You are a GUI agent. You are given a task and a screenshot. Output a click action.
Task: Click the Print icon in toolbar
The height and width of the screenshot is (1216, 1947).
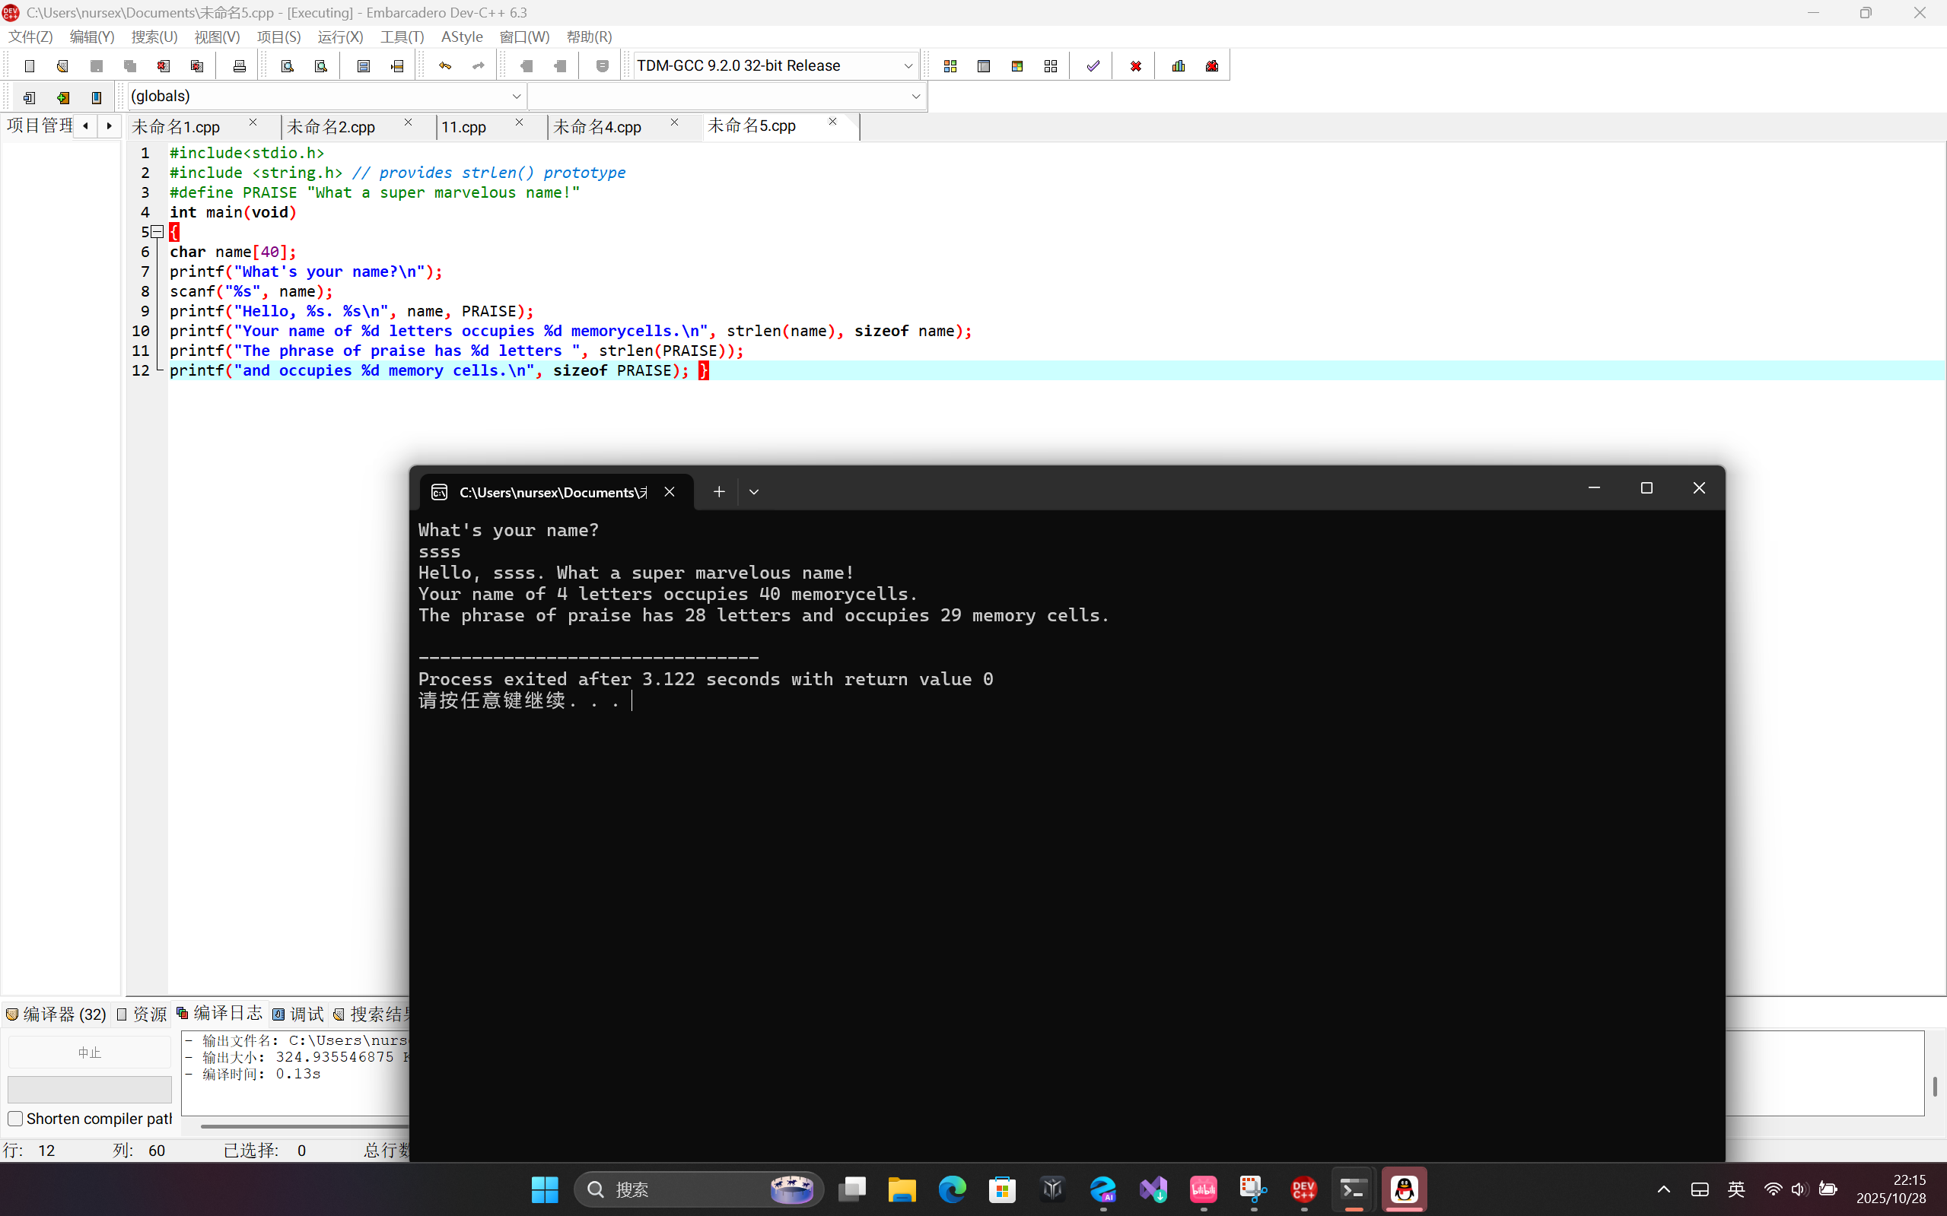[239, 66]
